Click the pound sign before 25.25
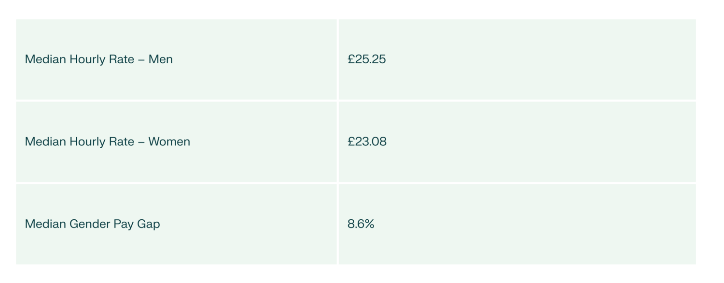 (x=351, y=59)
